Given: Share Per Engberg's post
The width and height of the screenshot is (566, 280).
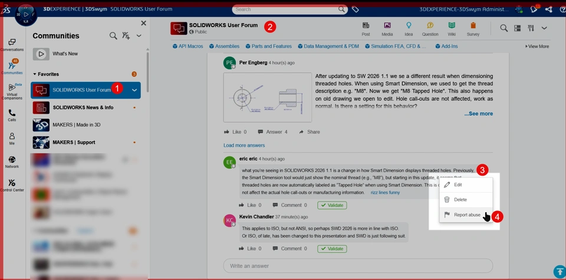Looking at the screenshot, I should click(310, 132).
